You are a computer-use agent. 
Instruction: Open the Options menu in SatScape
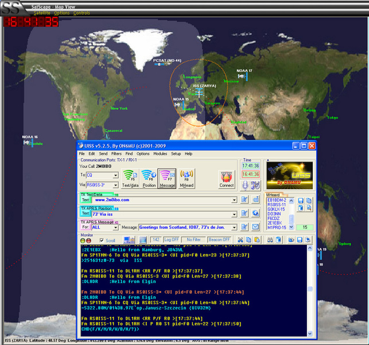(61, 13)
